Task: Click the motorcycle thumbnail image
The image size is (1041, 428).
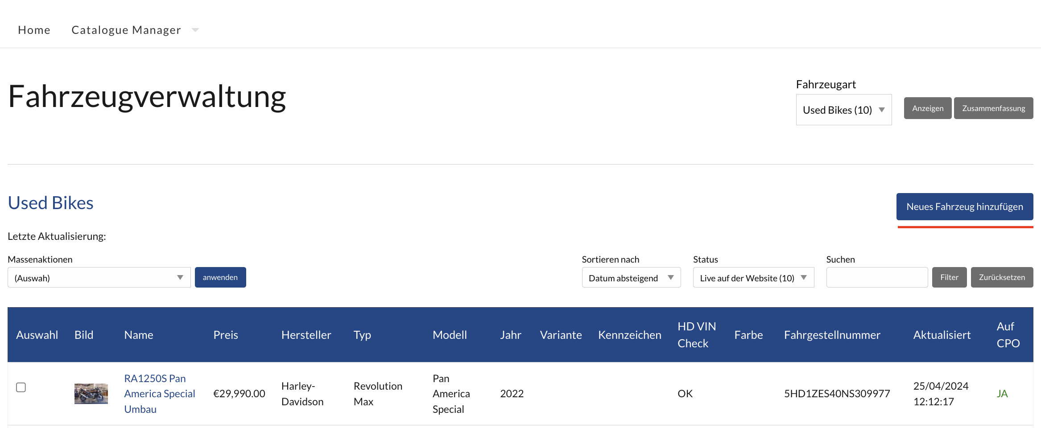Action: pos(91,394)
